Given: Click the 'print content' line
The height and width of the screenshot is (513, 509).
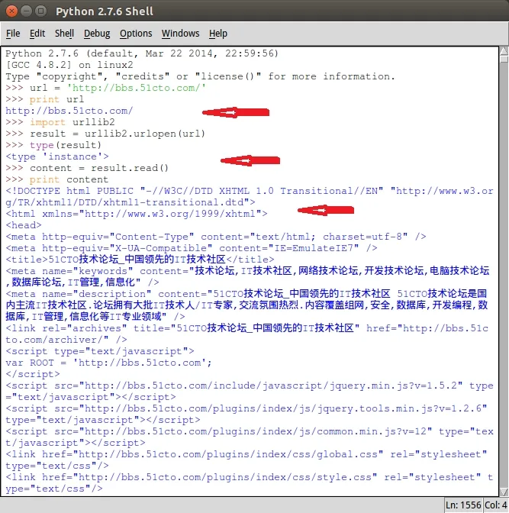Looking at the screenshot, I should point(57,179).
